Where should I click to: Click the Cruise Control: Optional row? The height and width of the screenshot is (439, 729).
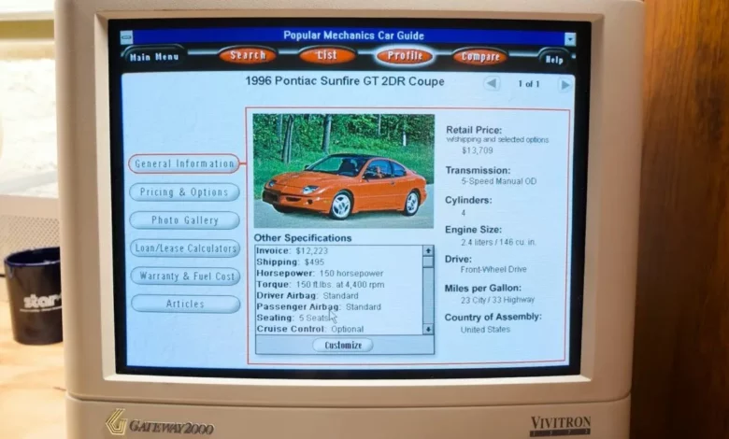[x=338, y=329]
